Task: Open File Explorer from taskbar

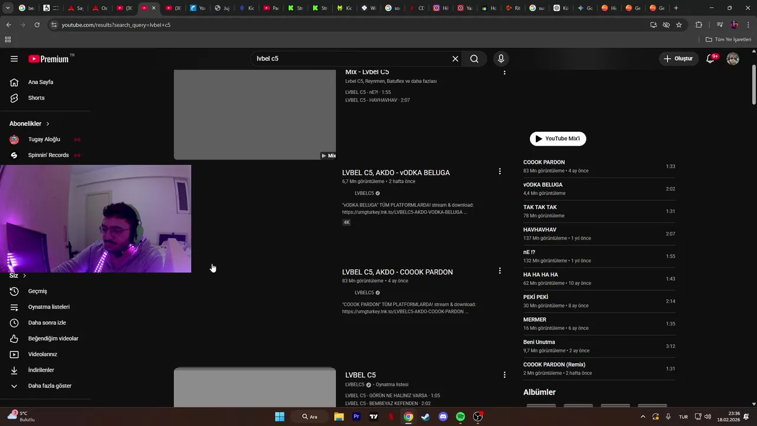Action: pos(339,417)
